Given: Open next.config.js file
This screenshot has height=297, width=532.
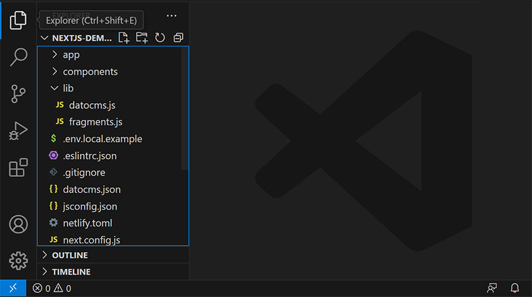Looking at the screenshot, I should click(113, 239).
